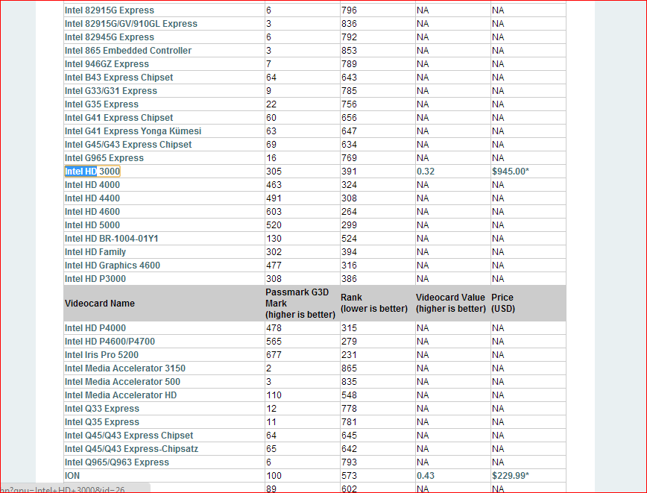
Task: Click the Intel Iris Pro 5200 link
Action: pyautogui.click(x=101, y=355)
